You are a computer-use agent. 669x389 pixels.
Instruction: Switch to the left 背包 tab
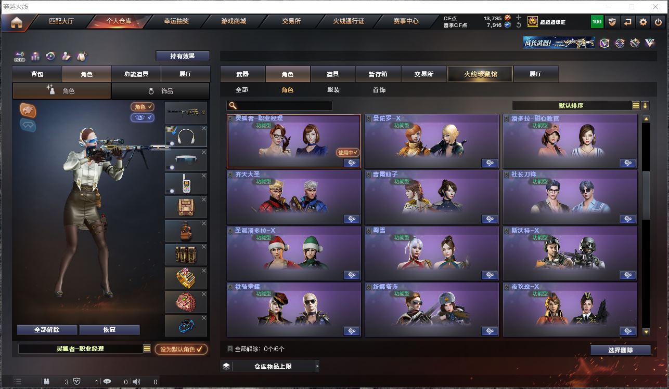pyautogui.click(x=37, y=74)
